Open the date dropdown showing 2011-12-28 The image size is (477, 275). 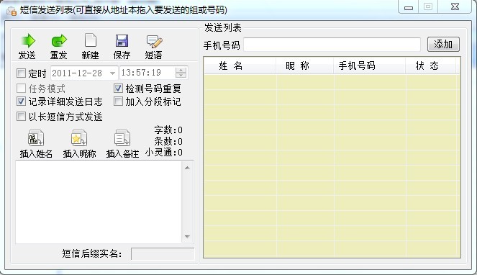[112, 73]
